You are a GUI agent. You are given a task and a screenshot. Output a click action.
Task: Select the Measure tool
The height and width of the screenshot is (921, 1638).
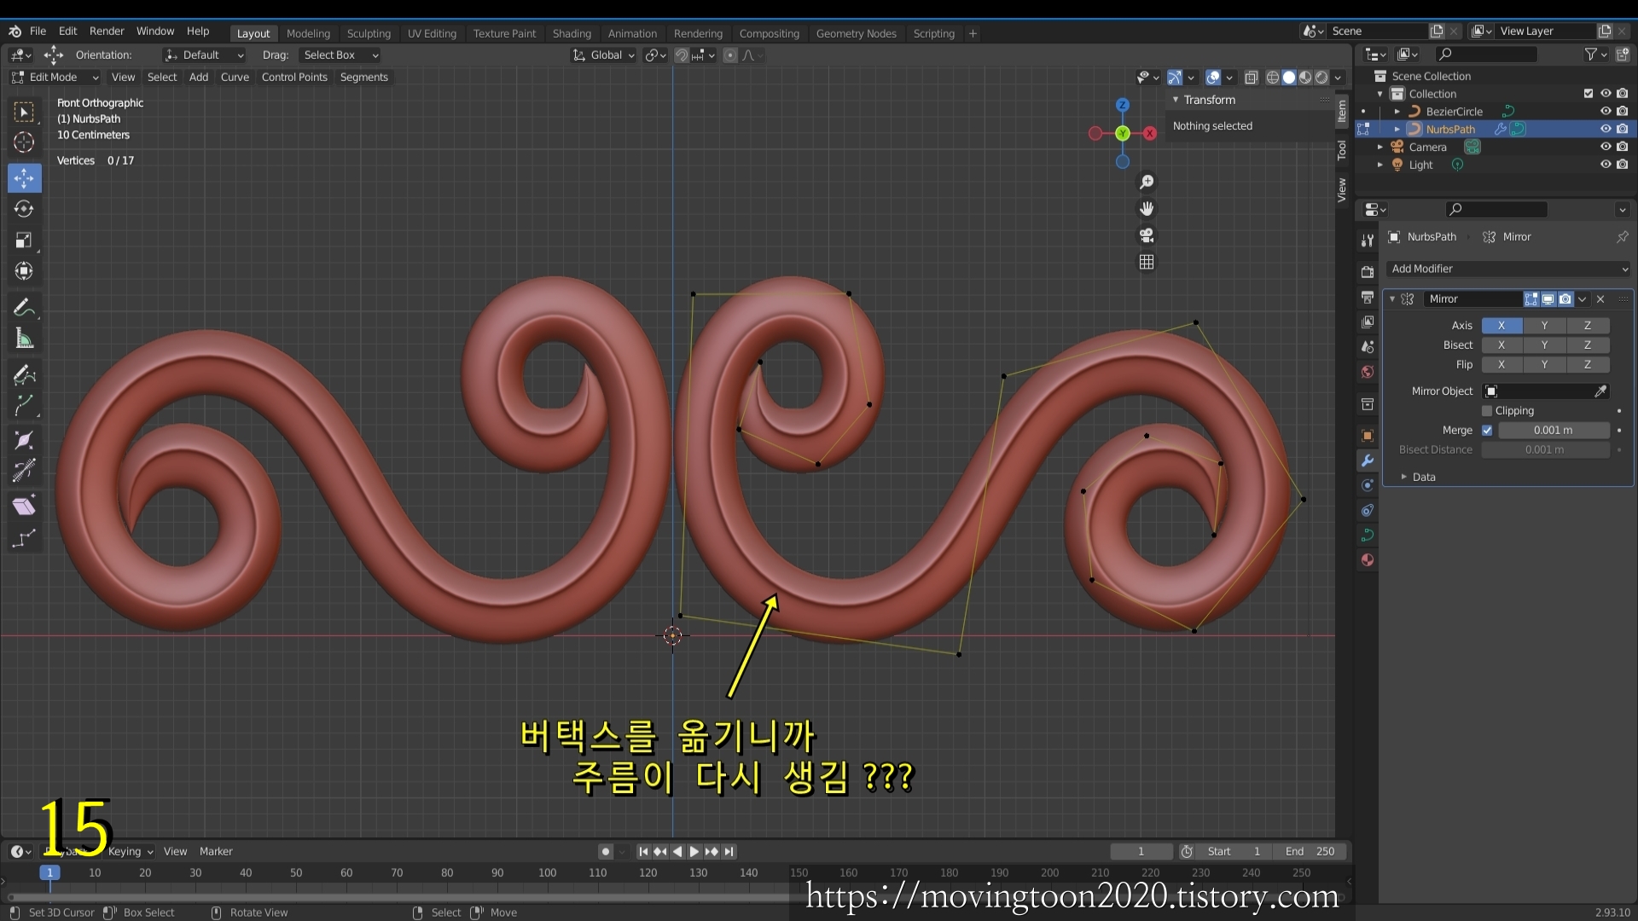(x=24, y=339)
